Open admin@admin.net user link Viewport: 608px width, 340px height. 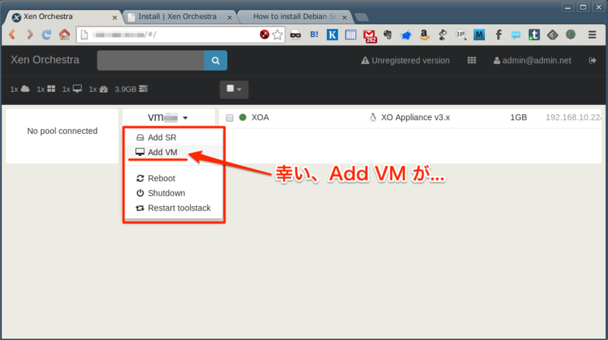532,61
